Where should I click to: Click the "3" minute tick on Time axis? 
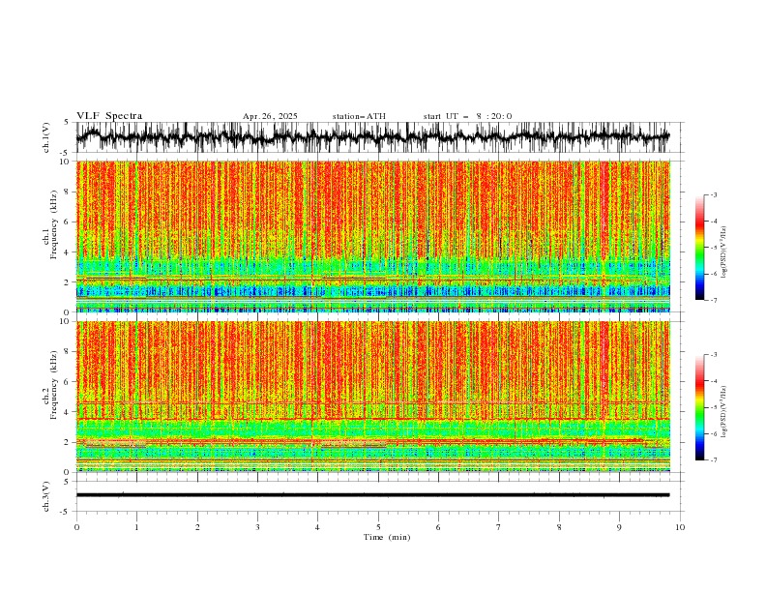click(x=257, y=527)
